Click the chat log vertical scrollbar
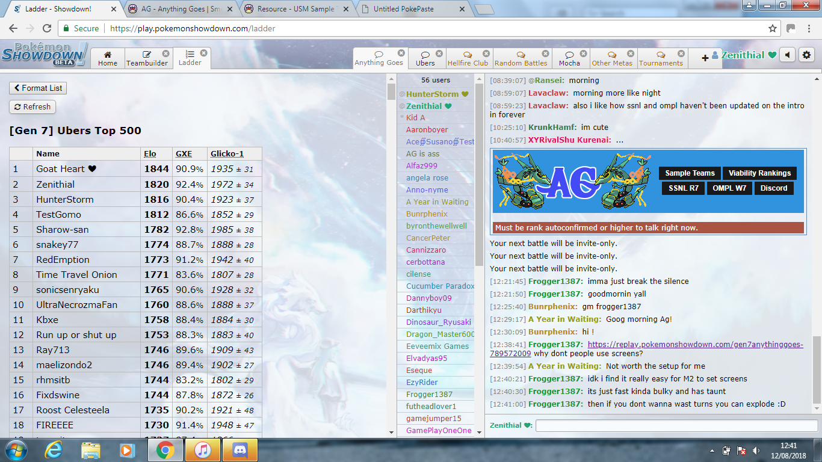The height and width of the screenshot is (462, 822). tap(817, 369)
